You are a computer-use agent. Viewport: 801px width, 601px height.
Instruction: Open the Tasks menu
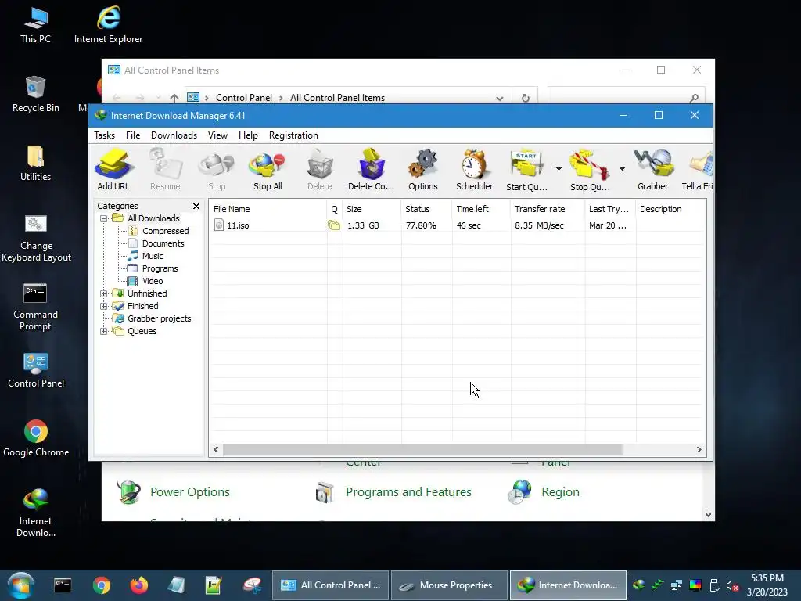[x=104, y=135]
